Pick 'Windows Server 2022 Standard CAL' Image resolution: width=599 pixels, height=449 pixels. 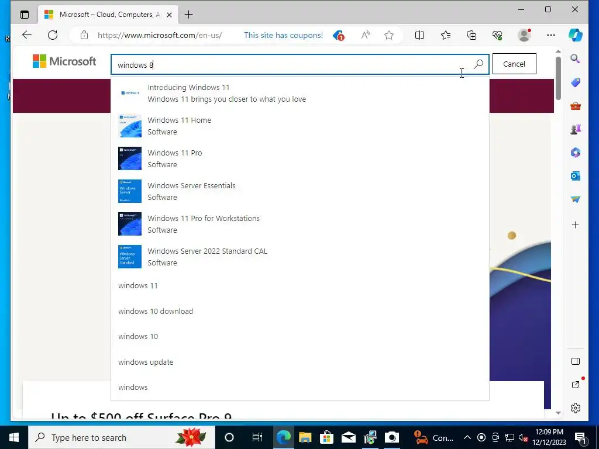coord(300,257)
